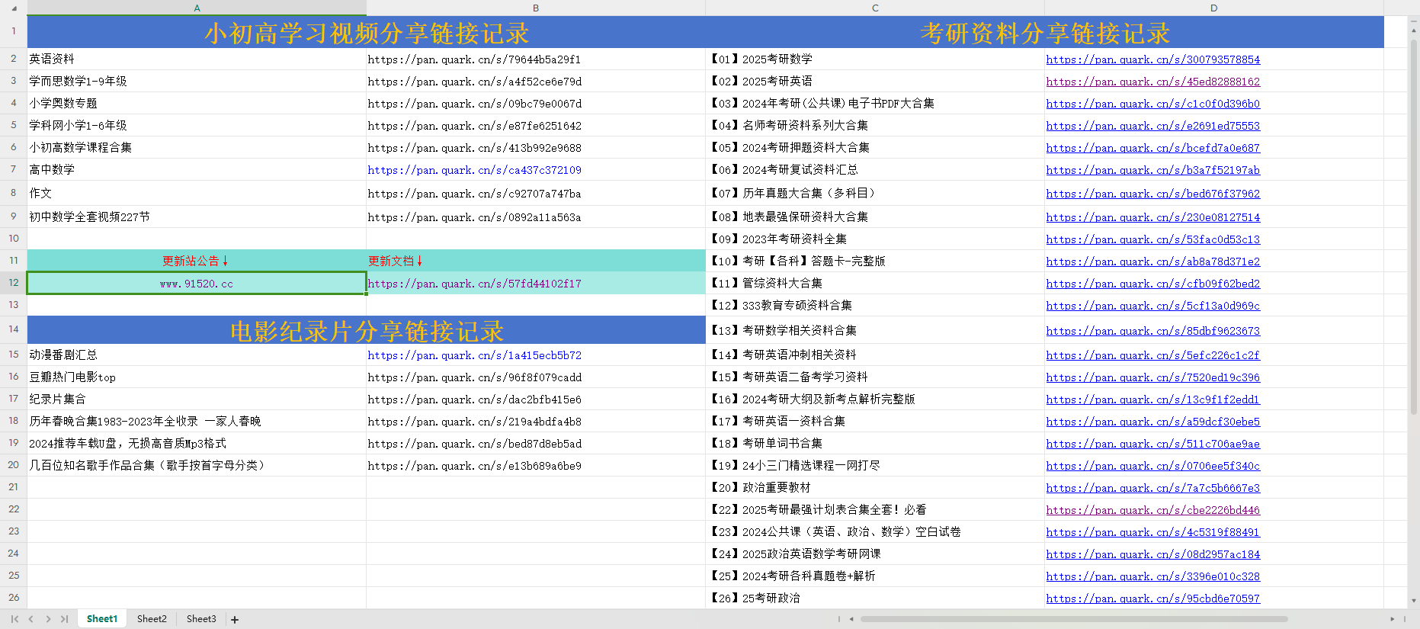Select column A header
This screenshot has height=629, width=1420.
tap(197, 8)
